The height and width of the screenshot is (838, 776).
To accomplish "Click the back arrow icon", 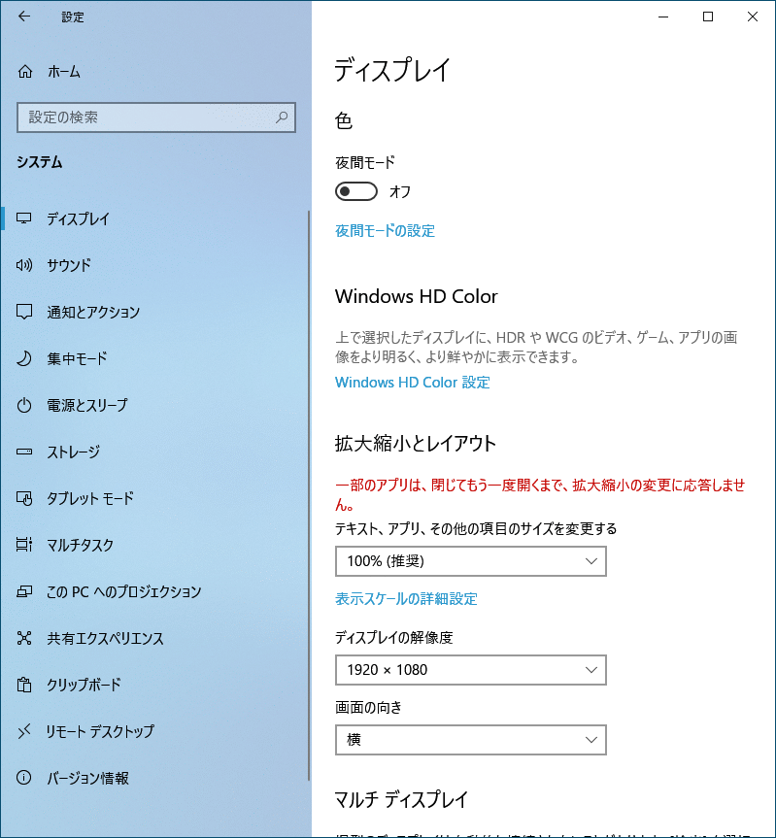I will [24, 17].
